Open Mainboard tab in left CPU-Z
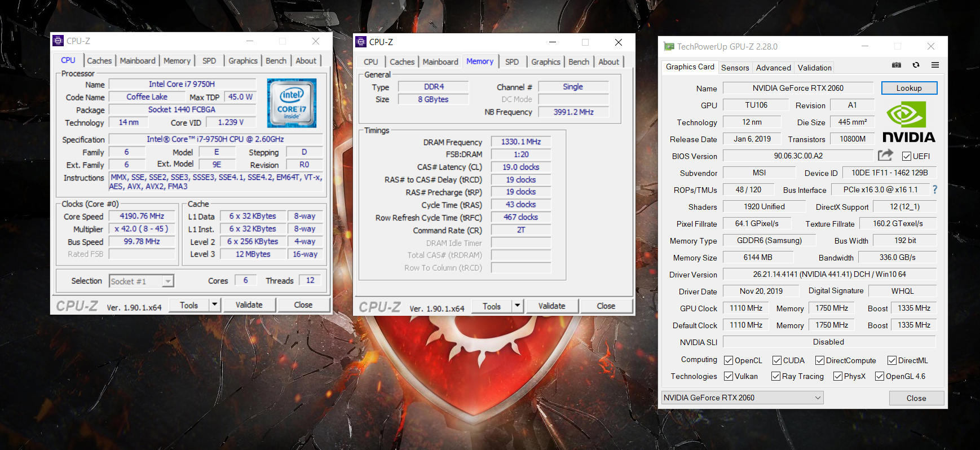Screen dimensions: 980x450 138,61
